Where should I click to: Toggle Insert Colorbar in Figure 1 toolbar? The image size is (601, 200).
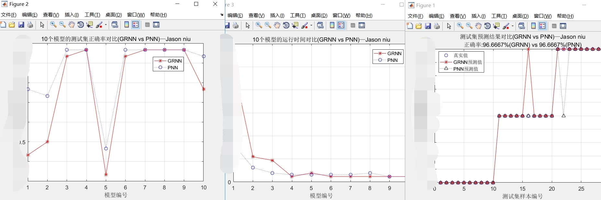click(533, 26)
